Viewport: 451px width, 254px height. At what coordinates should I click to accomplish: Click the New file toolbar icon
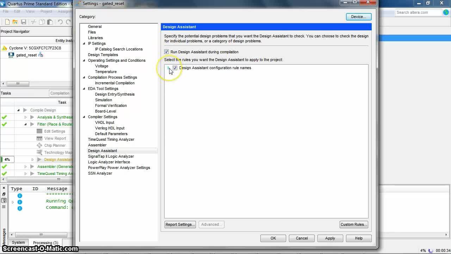coord(7,22)
